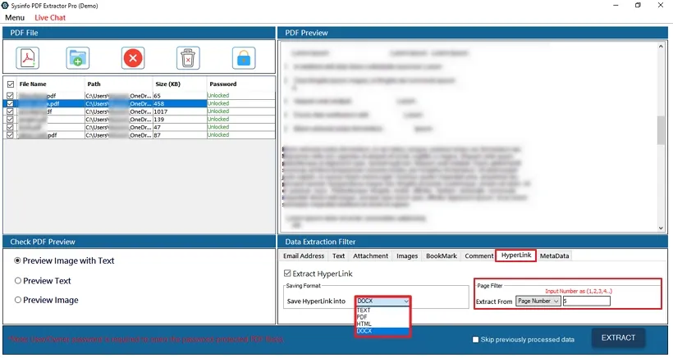The width and height of the screenshot is (673, 358).
Task: Switch to the MetaData tab
Action: [554, 256]
